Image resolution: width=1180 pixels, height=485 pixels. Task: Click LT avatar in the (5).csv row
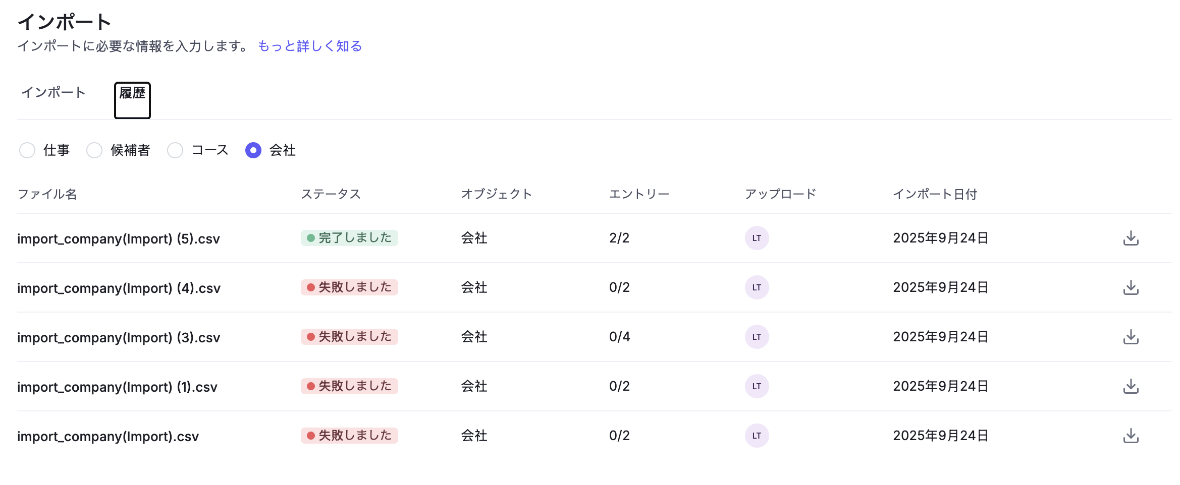coord(757,238)
